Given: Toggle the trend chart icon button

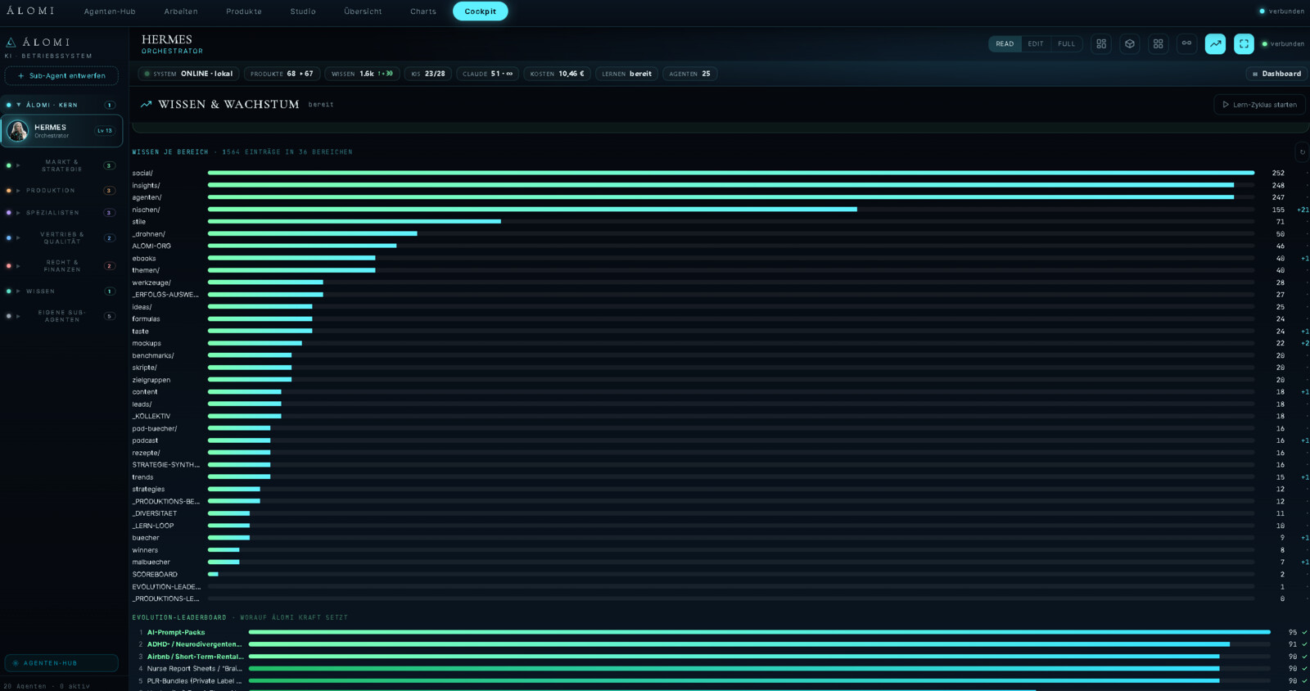Looking at the screenshot, I should pos(1215,44).
